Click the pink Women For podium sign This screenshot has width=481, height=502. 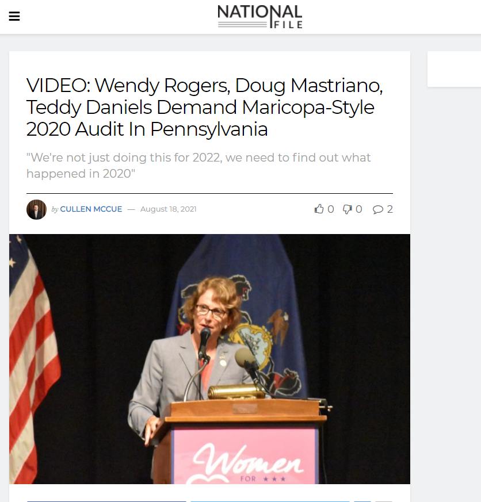coord(245,456)
